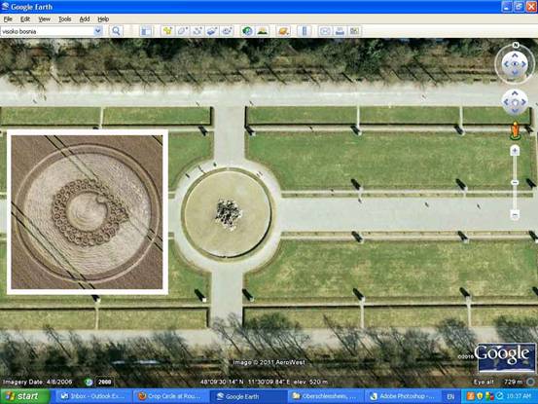Click the Record a Tour icon
538x404 pixels.
(x=227, y=31)
